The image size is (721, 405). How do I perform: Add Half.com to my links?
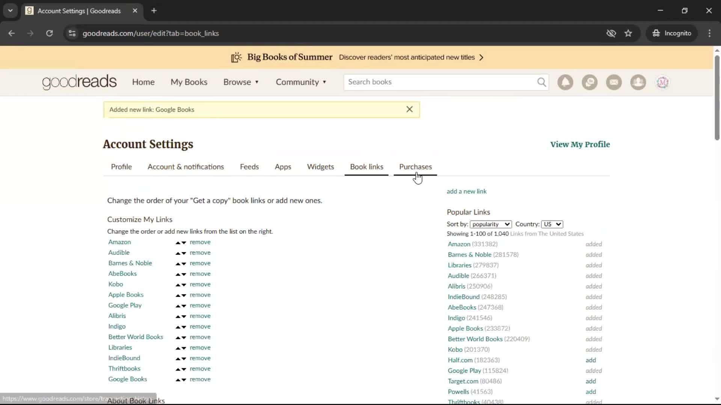pyautogui.click(x=591, y=360)
